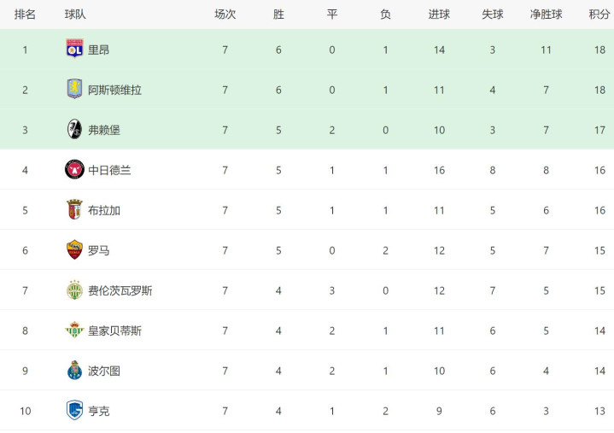614x433 pixels.
Task: Click the Lyon (里昂) club logo
Action: point(74,49)
